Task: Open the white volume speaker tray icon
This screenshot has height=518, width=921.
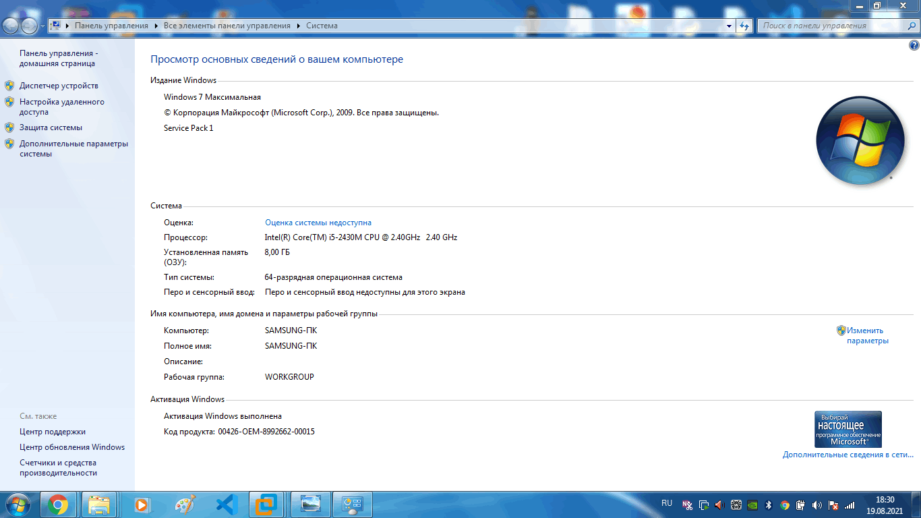Action: [817, 505]
